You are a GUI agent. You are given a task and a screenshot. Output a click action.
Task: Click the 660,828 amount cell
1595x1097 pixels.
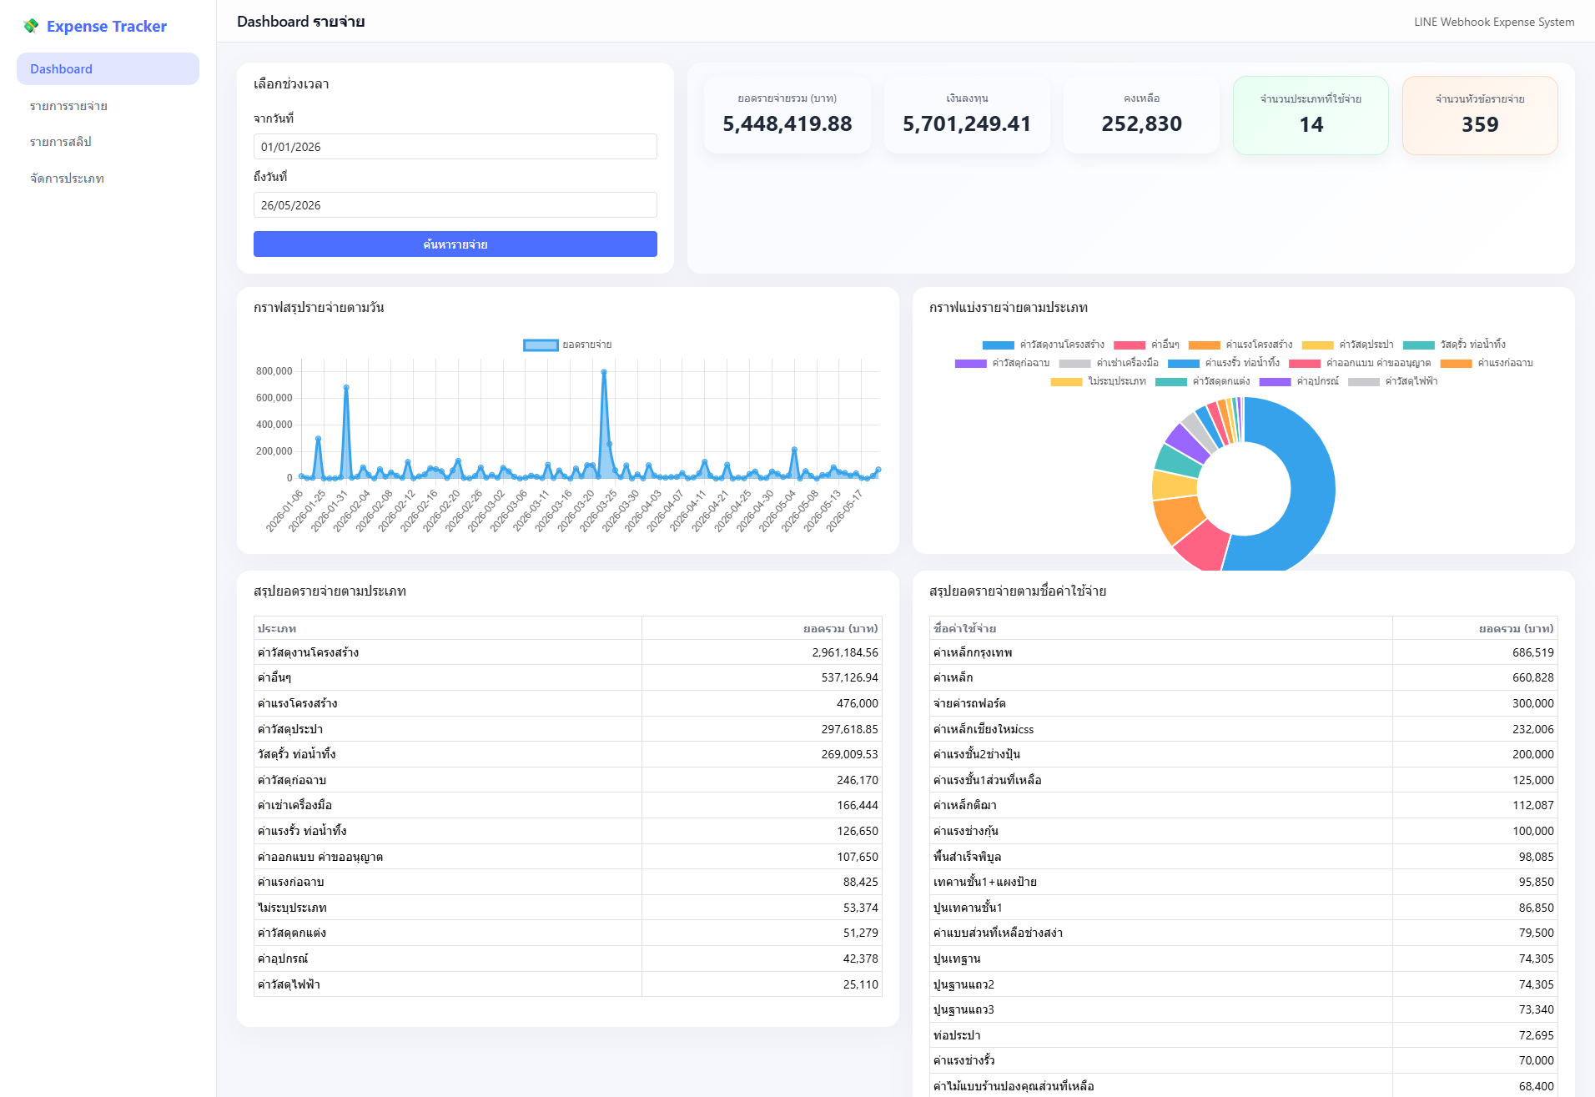(x=1475, y=677)
